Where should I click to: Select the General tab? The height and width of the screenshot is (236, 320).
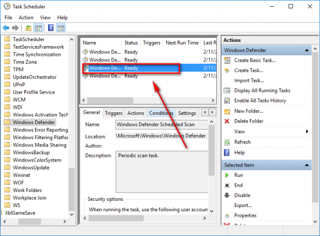point(91,112)
